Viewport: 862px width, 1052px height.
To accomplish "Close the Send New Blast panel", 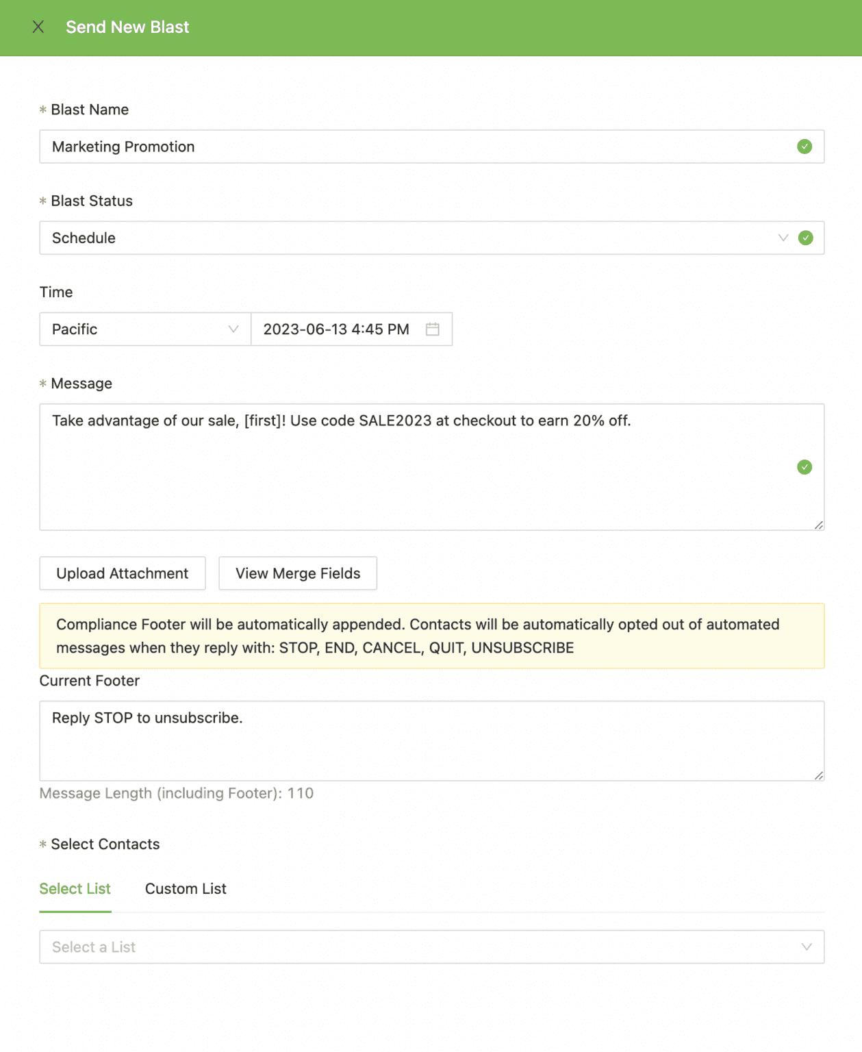I will pos(38,27).
